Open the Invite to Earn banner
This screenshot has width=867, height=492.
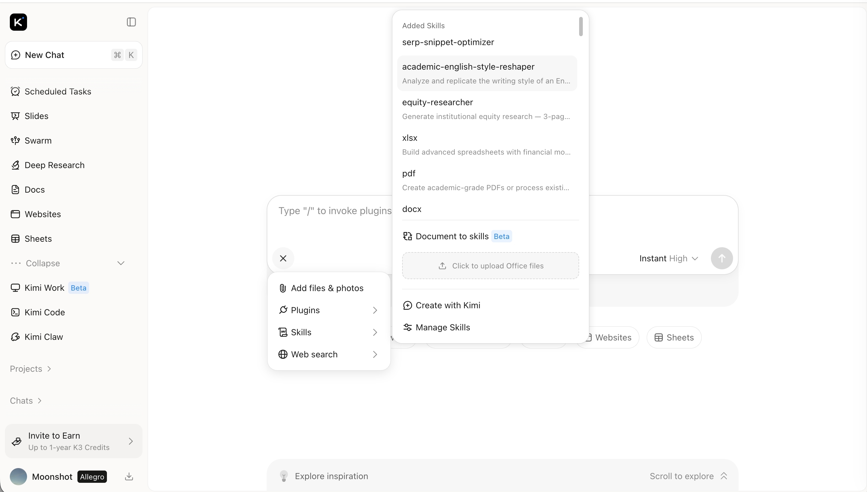pos(74,441)
